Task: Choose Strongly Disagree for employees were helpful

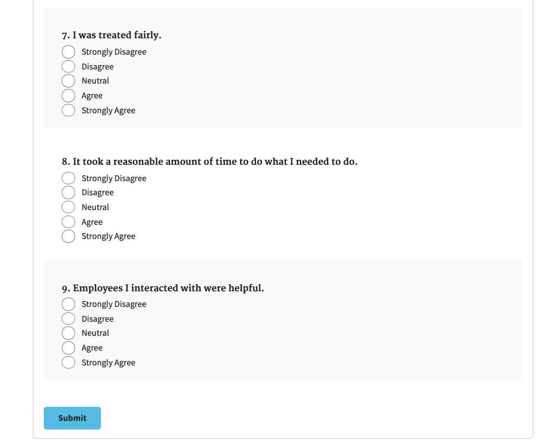Action: coord(68,304)
